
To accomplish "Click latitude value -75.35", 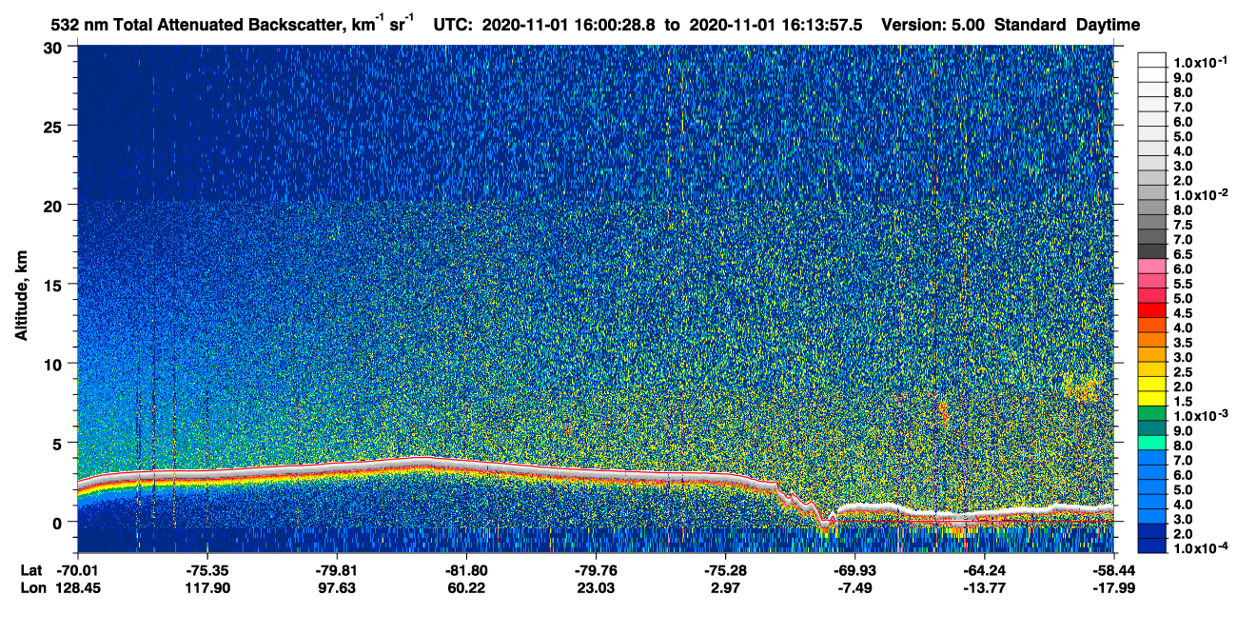I will [207, 570].
